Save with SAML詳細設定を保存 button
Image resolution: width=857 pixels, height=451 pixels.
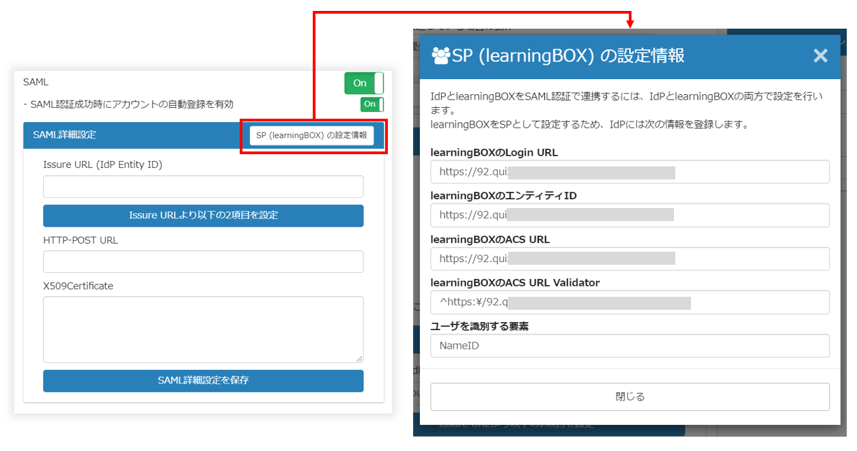tap(203, 381)
